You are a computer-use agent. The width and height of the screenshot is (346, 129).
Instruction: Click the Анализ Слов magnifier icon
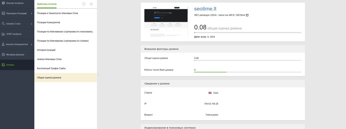[3, 24]
